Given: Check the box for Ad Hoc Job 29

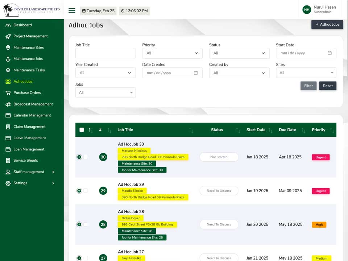Looking at the screenshot, I should [86, 191].
